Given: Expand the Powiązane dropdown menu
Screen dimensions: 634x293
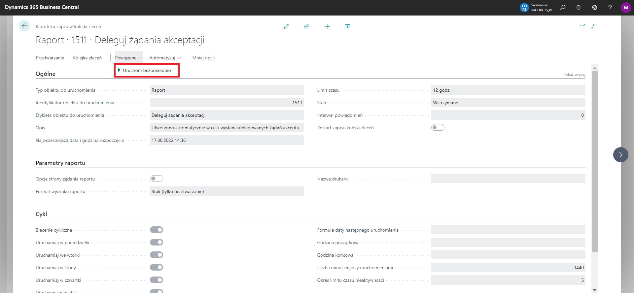Looking at the screenshot, I should point(128,58).
